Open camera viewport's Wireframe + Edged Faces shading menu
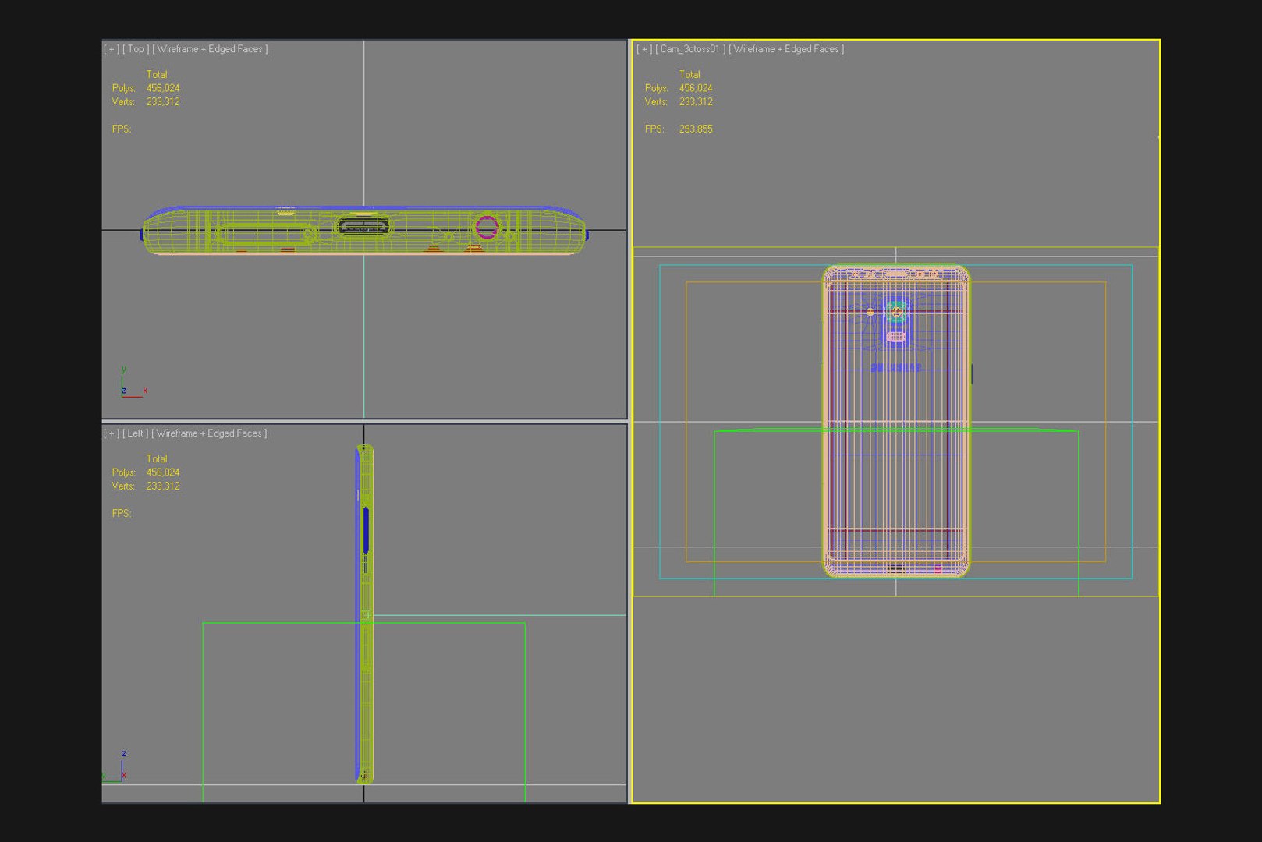This screenshot has width=1262, height=842. coord(786,49)
